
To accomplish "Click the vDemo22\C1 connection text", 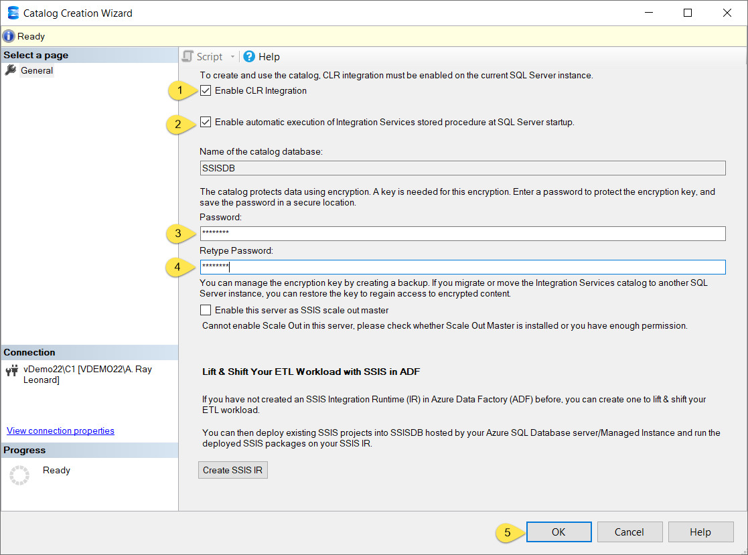I will (x=88, y=374).
